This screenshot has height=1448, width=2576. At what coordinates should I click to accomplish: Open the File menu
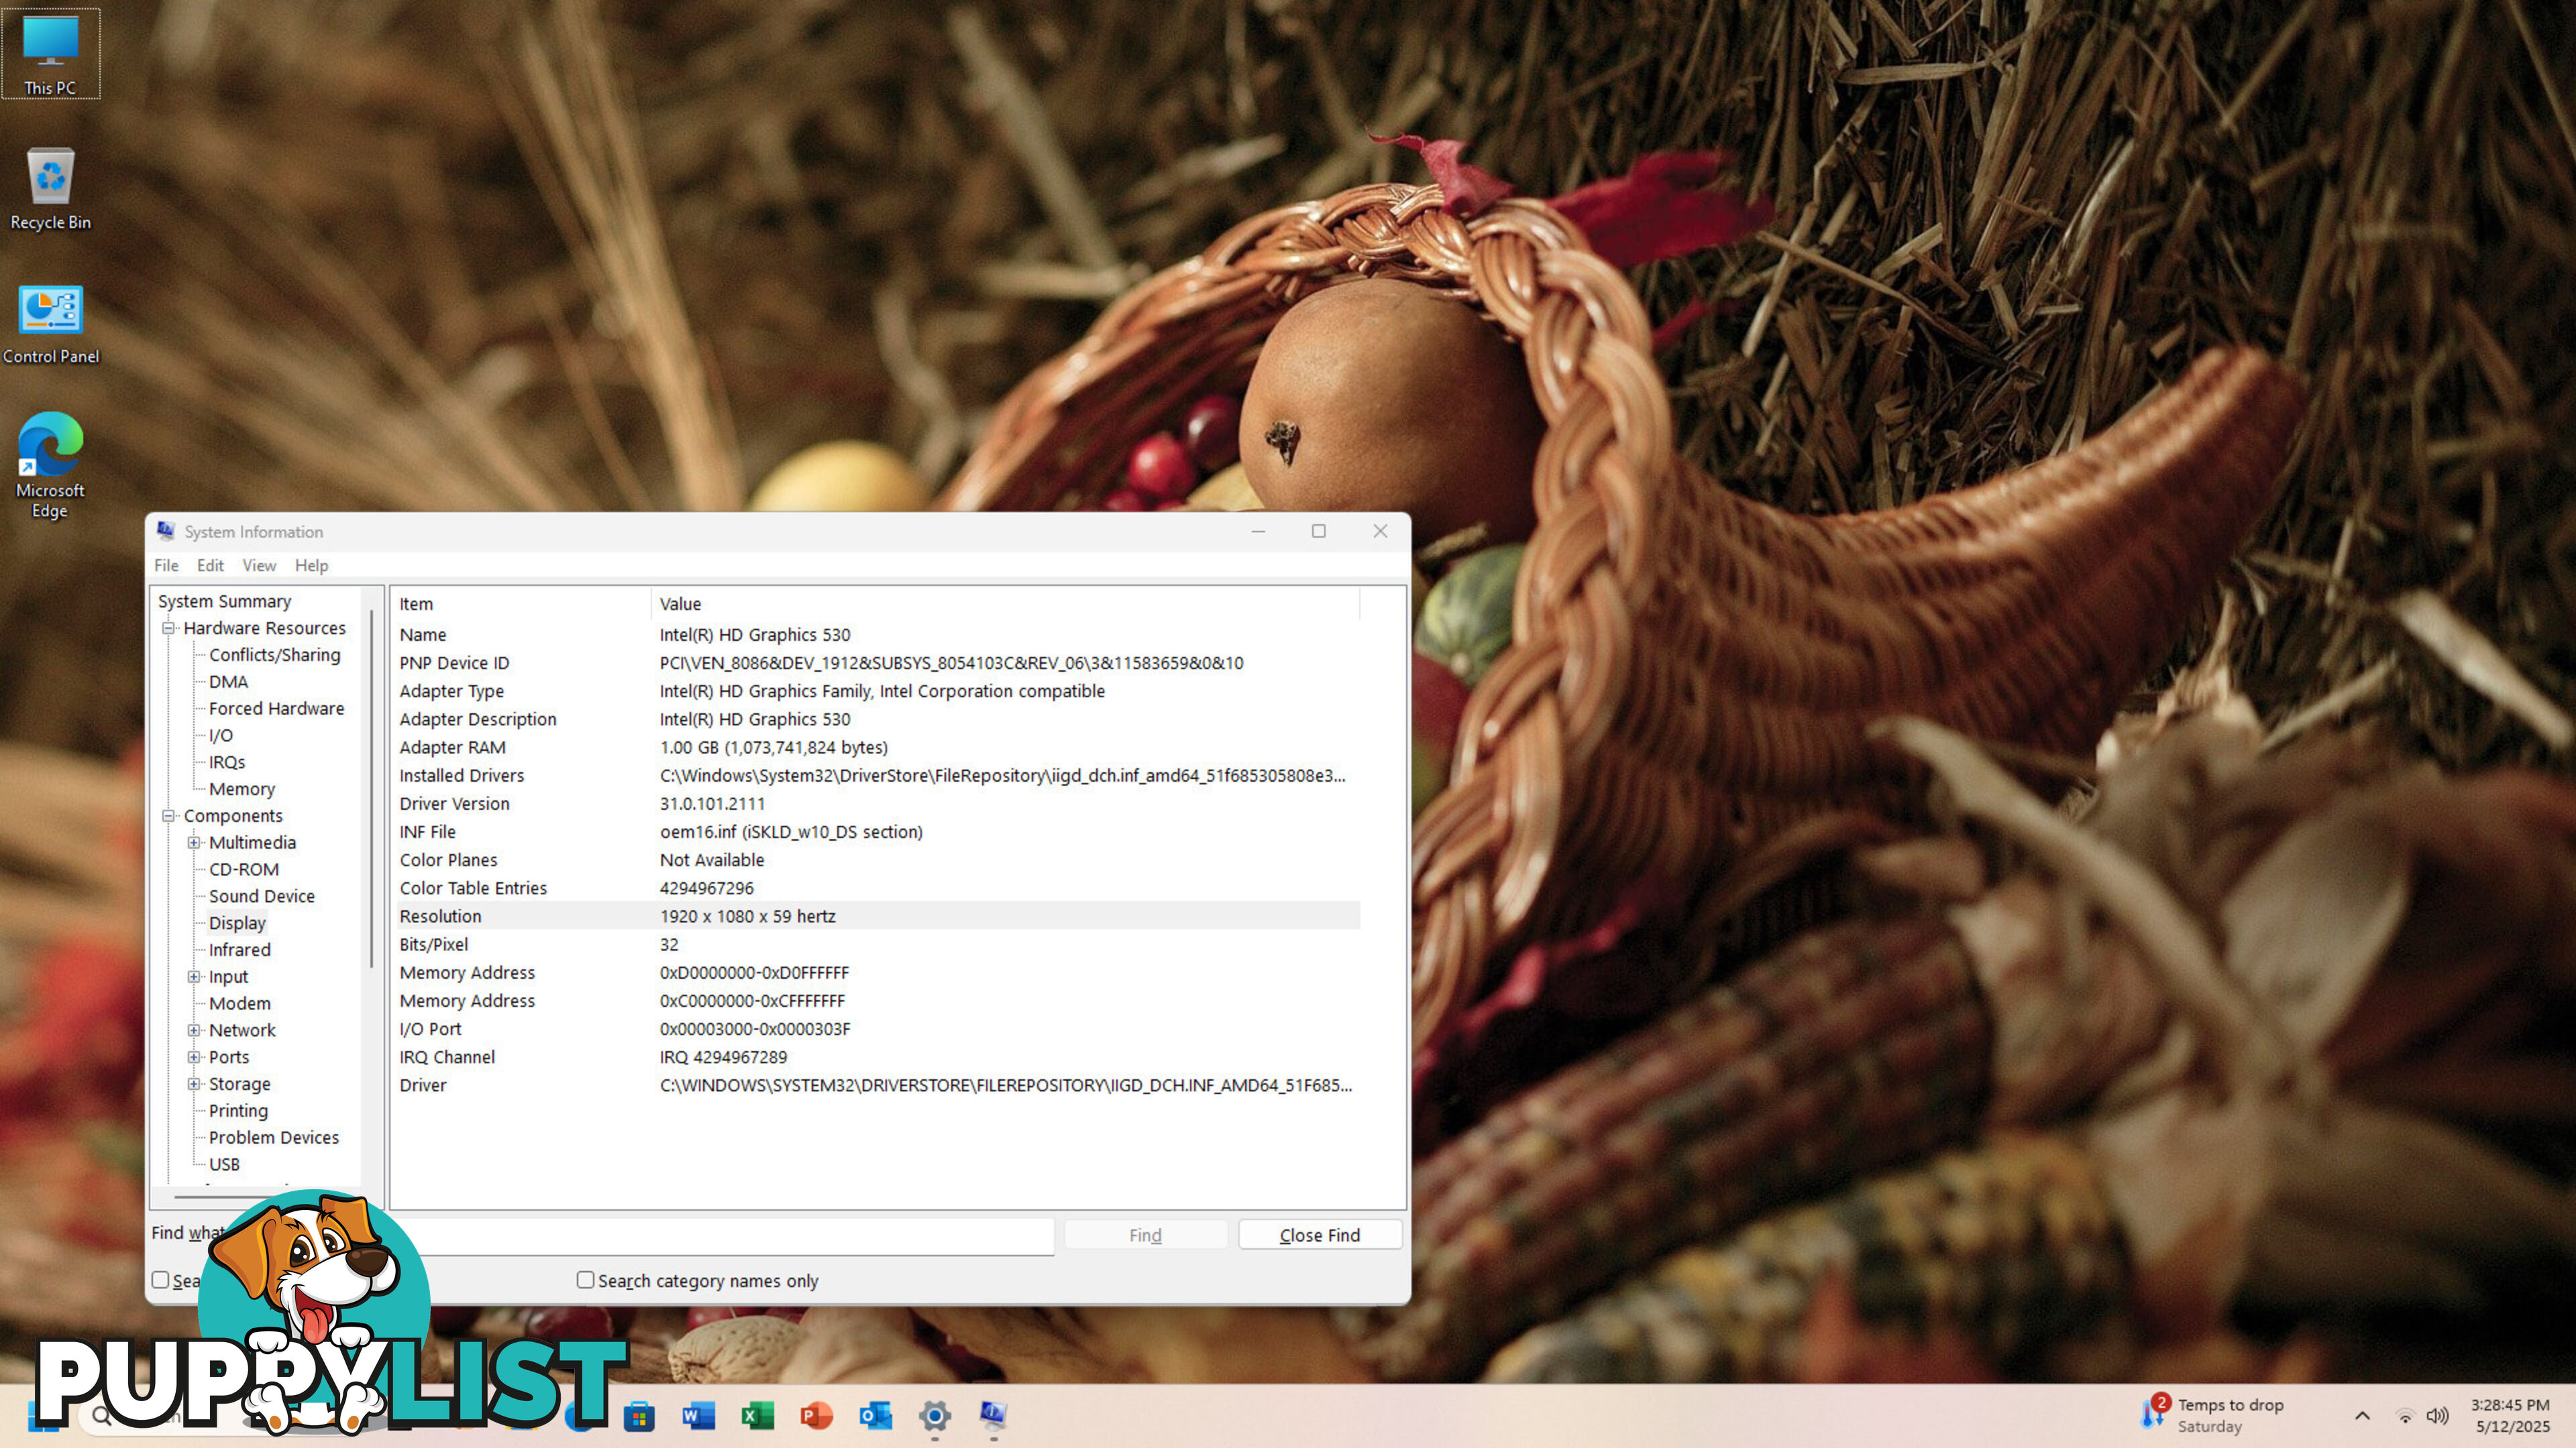(166, 566)
